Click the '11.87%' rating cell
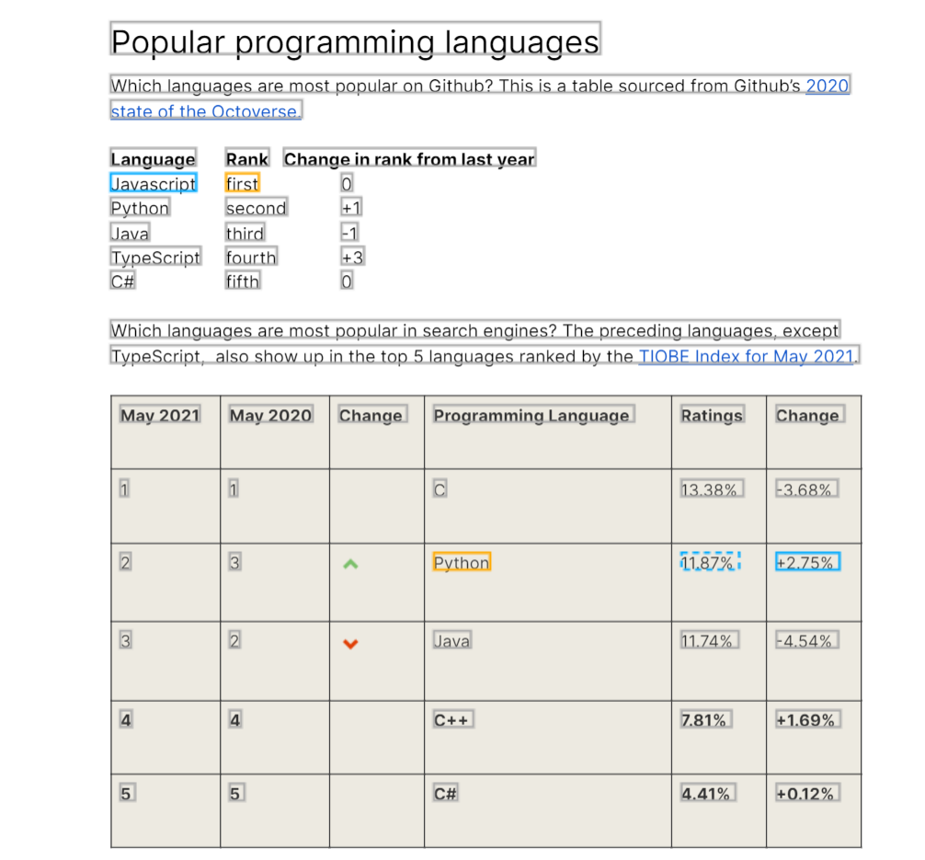The image size is (925, 860). tap(710, 562)
